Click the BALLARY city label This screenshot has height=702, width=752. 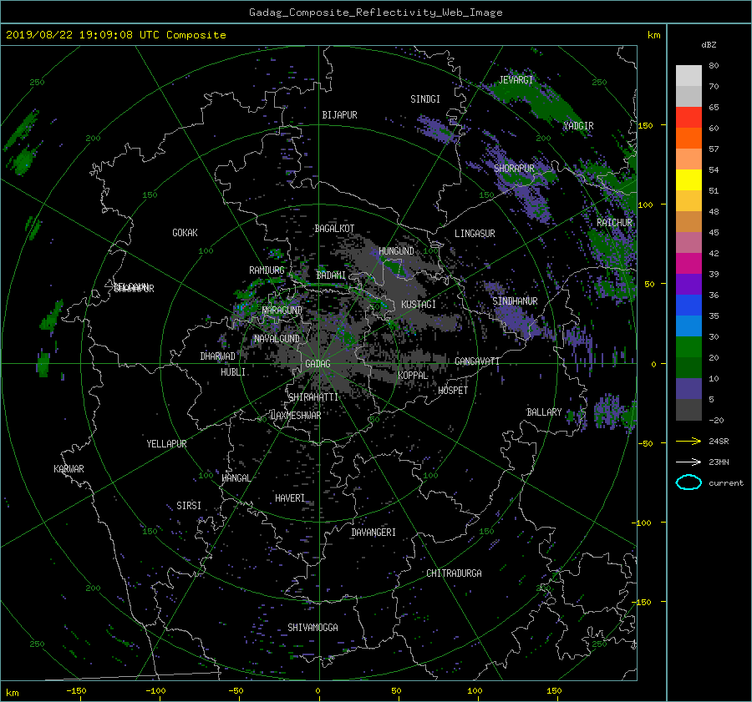pyautogui.click(x=544, y=412)
